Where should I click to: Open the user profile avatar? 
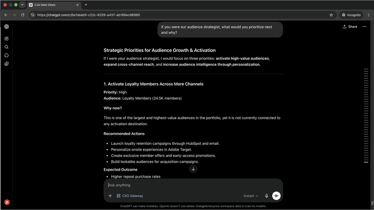click(7, 203)
